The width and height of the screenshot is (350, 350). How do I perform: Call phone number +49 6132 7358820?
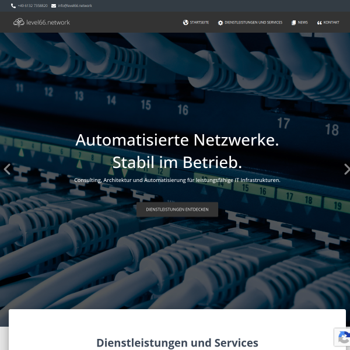[x=33, y=6]
